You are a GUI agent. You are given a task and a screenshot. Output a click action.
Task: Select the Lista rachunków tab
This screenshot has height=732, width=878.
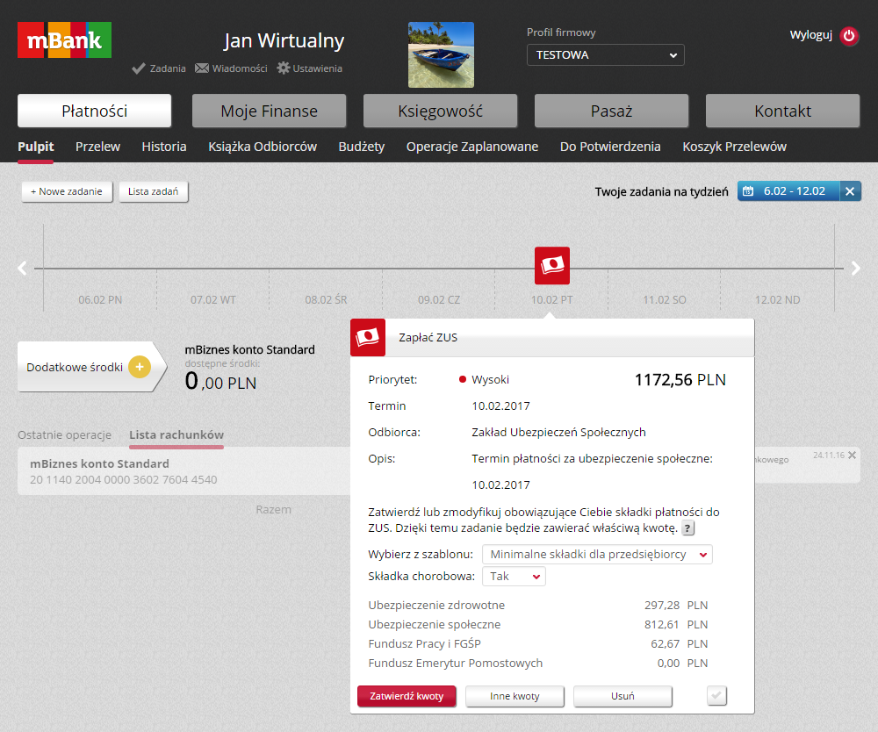176,434
